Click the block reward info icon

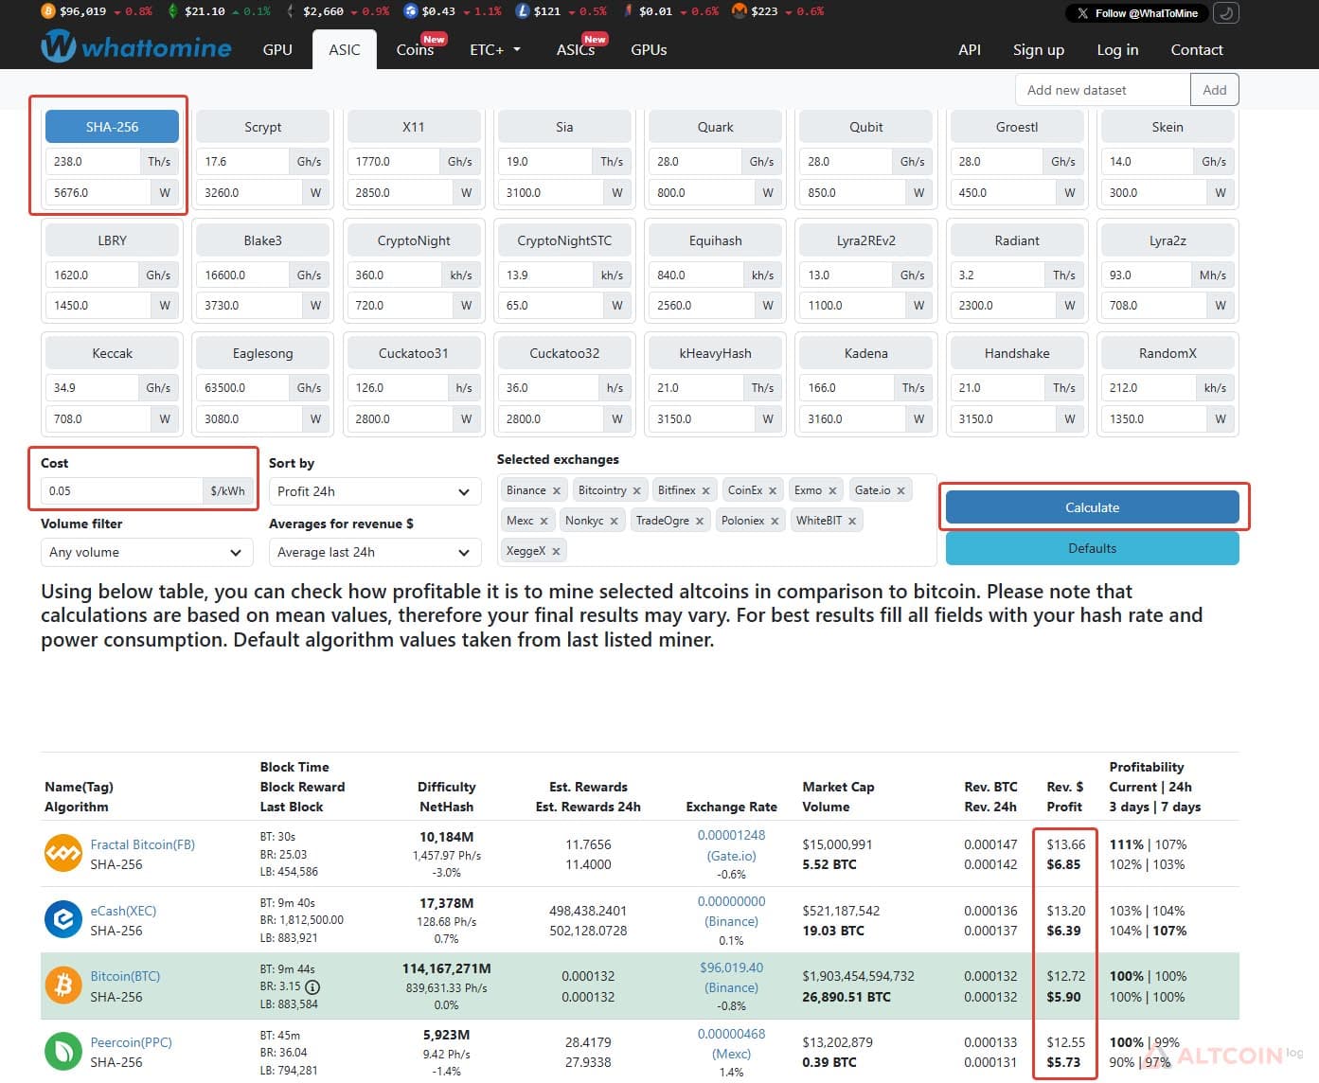[312, 986]
